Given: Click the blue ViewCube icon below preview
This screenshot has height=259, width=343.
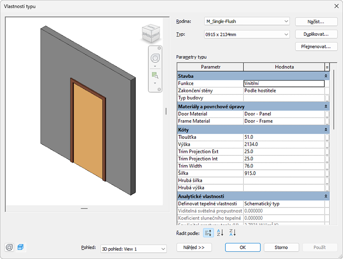Looking at the screenshot, I should [x=21, y=247].
